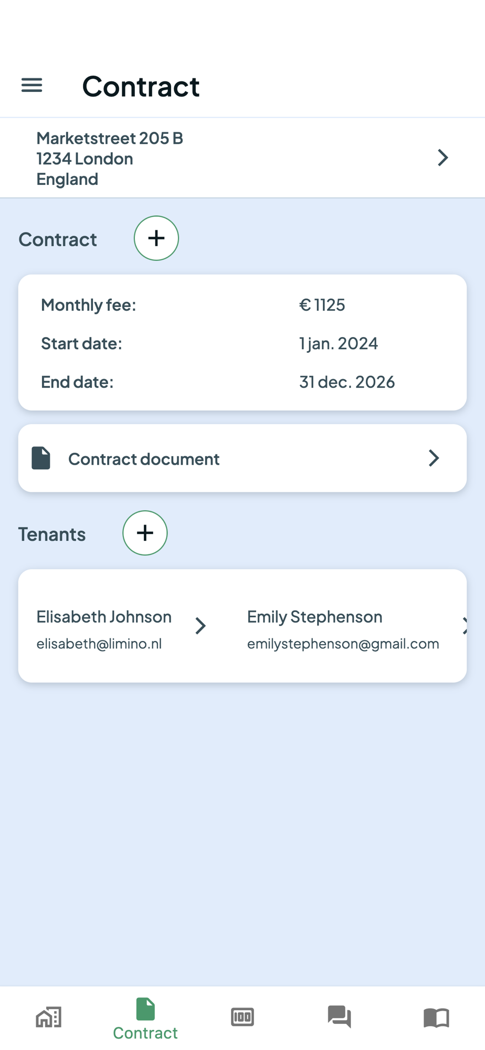
Task: Open the Contract document row
Action: (242, 458)
